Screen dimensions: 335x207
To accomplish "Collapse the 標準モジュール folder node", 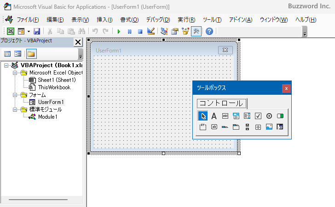I will click(15, 109).
